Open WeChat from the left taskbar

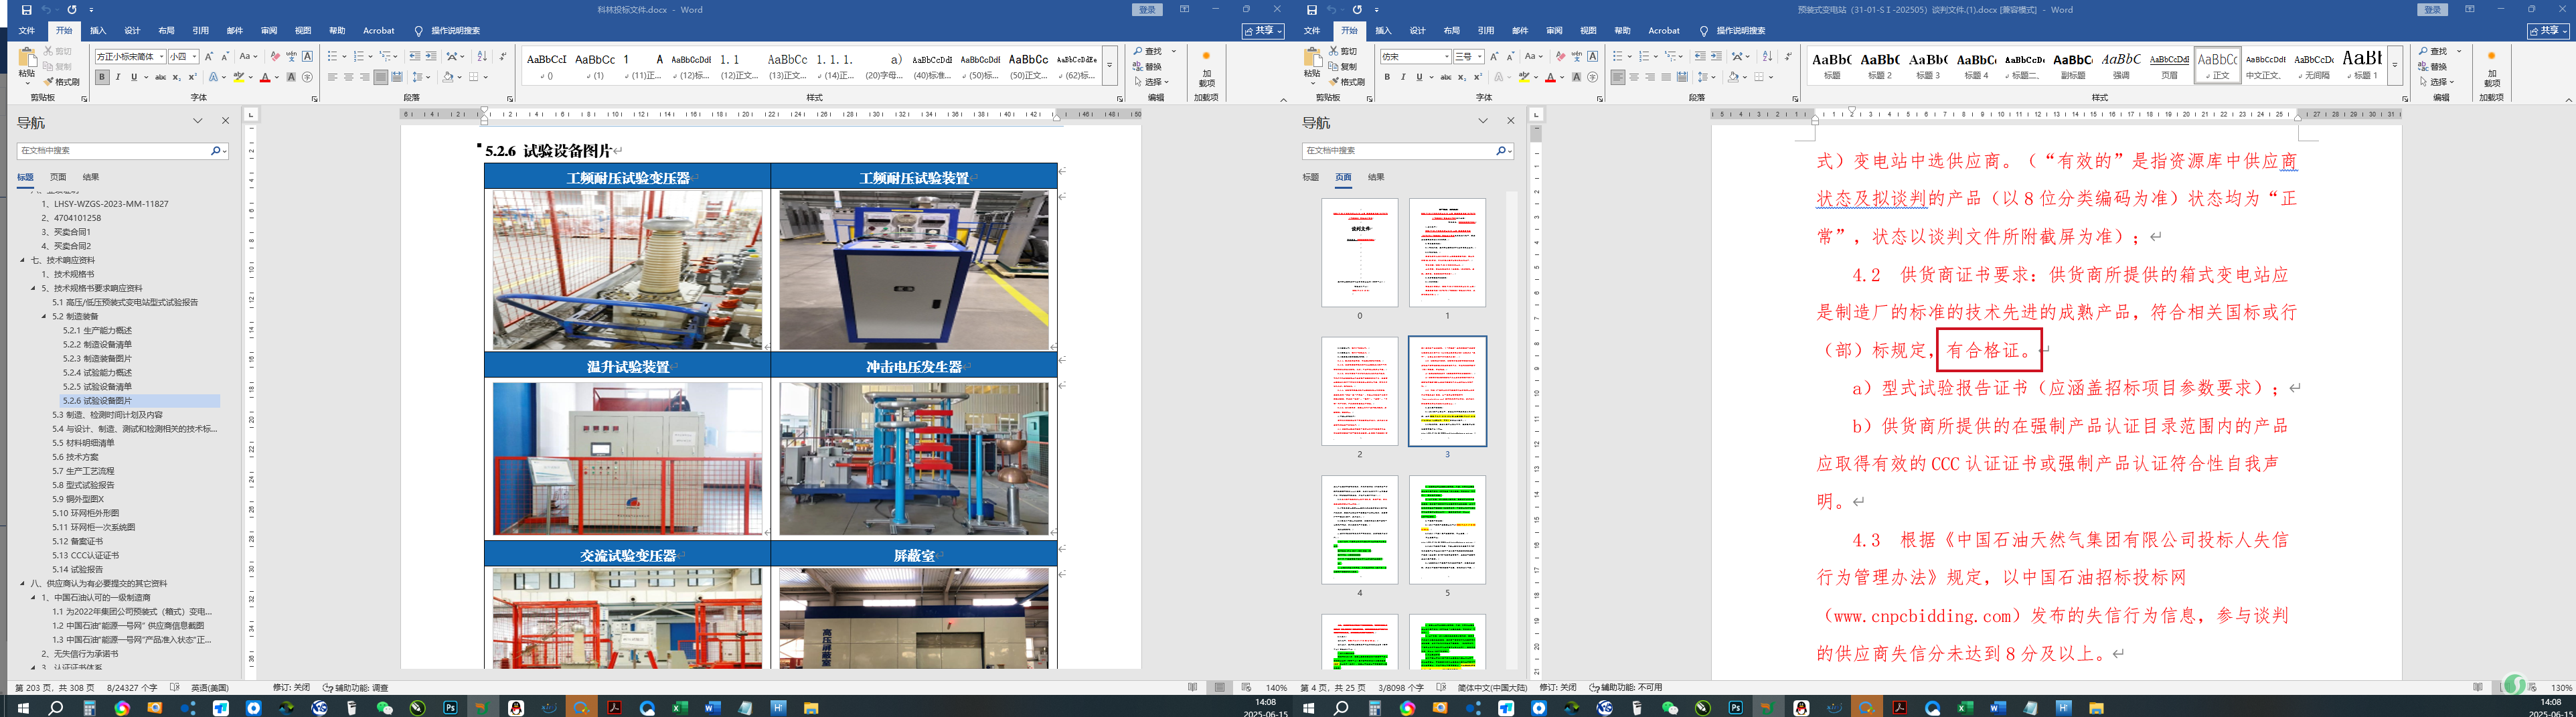pyautogui.click(x=384, y=708)
